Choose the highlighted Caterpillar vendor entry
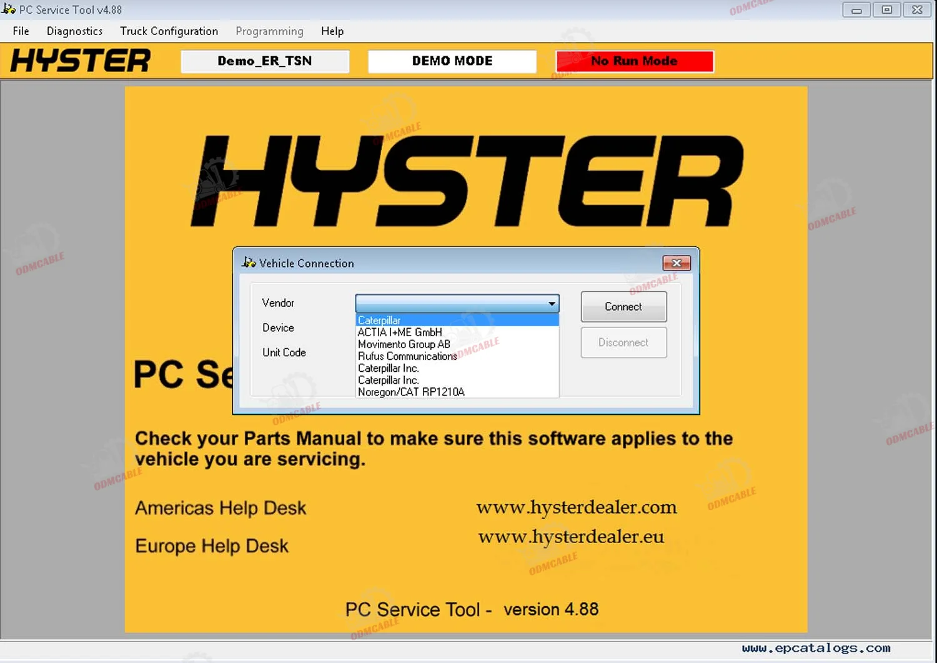 click(379, 321)
